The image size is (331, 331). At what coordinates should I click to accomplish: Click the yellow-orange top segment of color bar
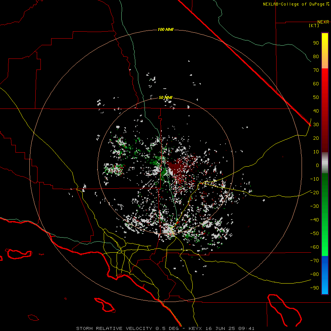point(325,51)
